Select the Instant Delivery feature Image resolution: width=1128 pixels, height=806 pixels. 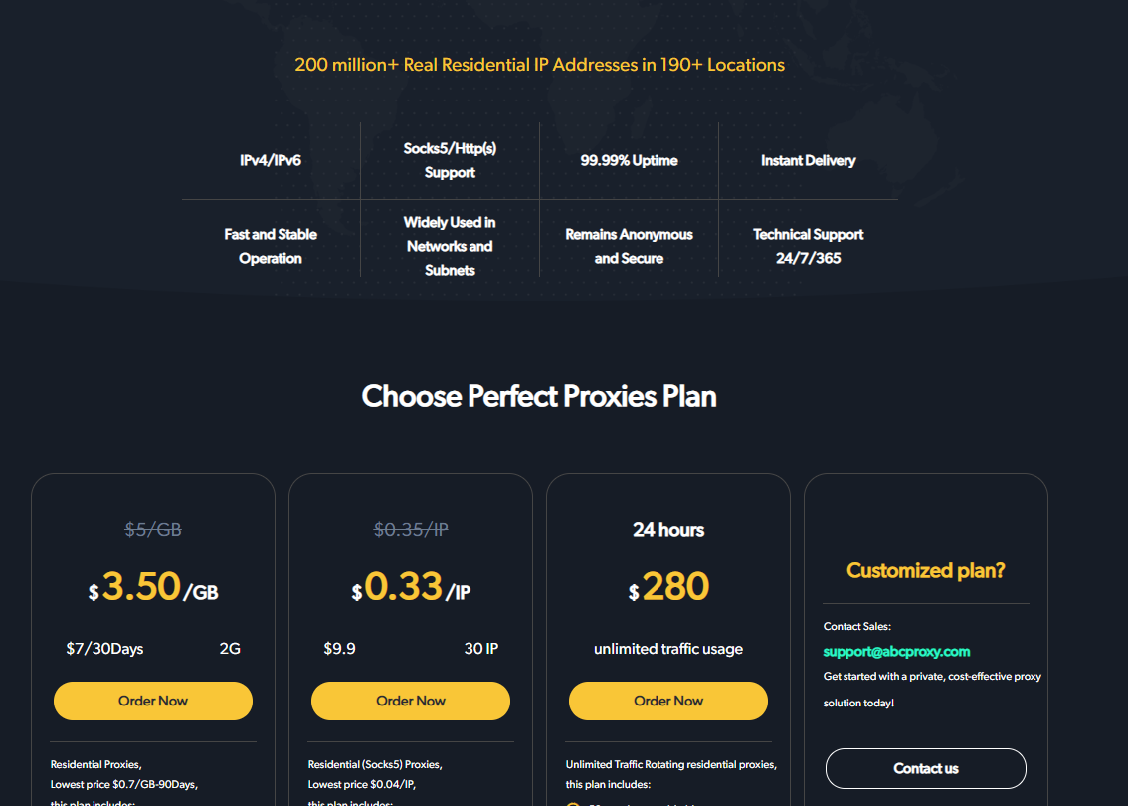tap(808, 160)
